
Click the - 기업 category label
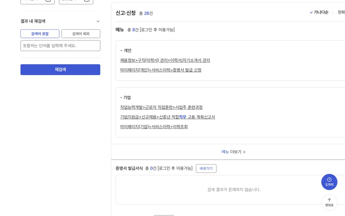[x=125, y=97]
